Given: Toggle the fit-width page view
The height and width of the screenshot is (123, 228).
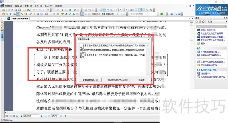Looking at the screenshot, I should point(140,10).
